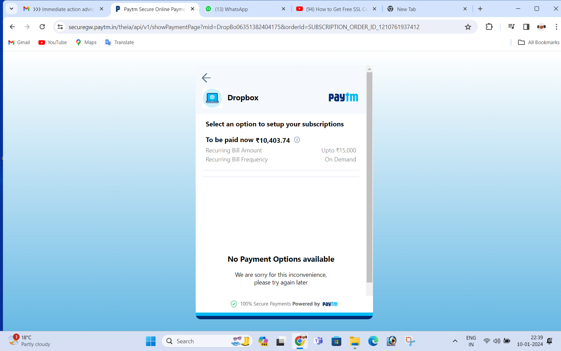This screenshot has width=561, height=351.
Task: Open Chrome's three-dot menu
Action: [556, 27]
